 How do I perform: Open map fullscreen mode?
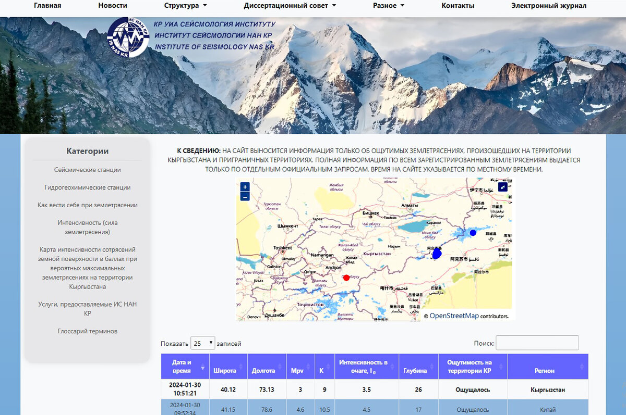point(503,186)
